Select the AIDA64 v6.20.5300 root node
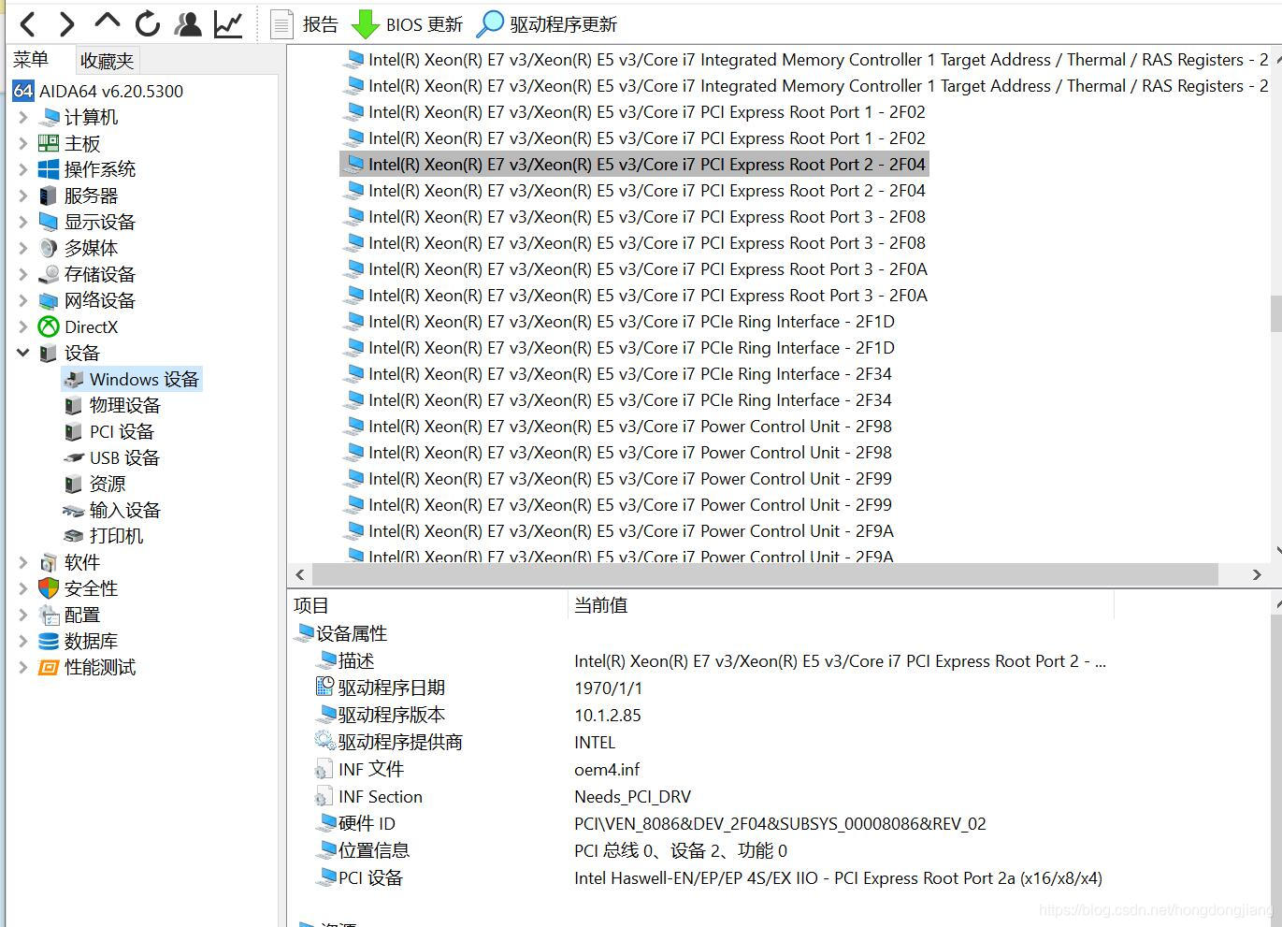The height and width of the screenshot is (927, 1282). coord(98,91)
